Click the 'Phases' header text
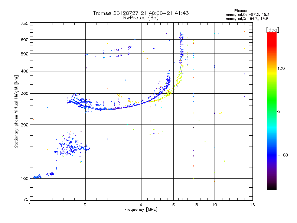The image size is (297, 223). tap(240, 11)
